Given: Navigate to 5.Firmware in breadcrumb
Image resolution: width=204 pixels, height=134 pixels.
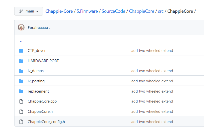Looking at the screenshot, I should [x=87, y=11].
